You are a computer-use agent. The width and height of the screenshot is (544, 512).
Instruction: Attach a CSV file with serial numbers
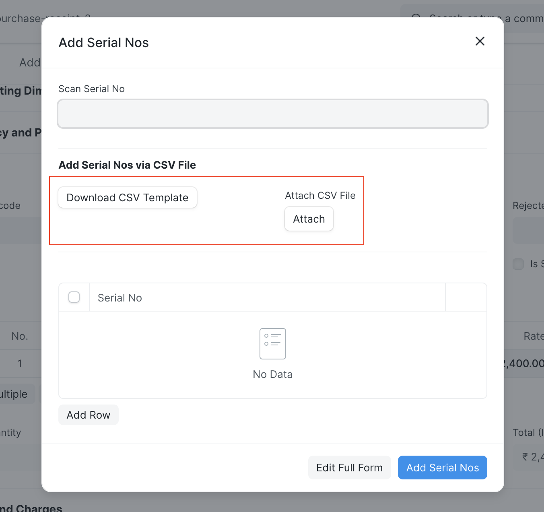click(309, 219)
